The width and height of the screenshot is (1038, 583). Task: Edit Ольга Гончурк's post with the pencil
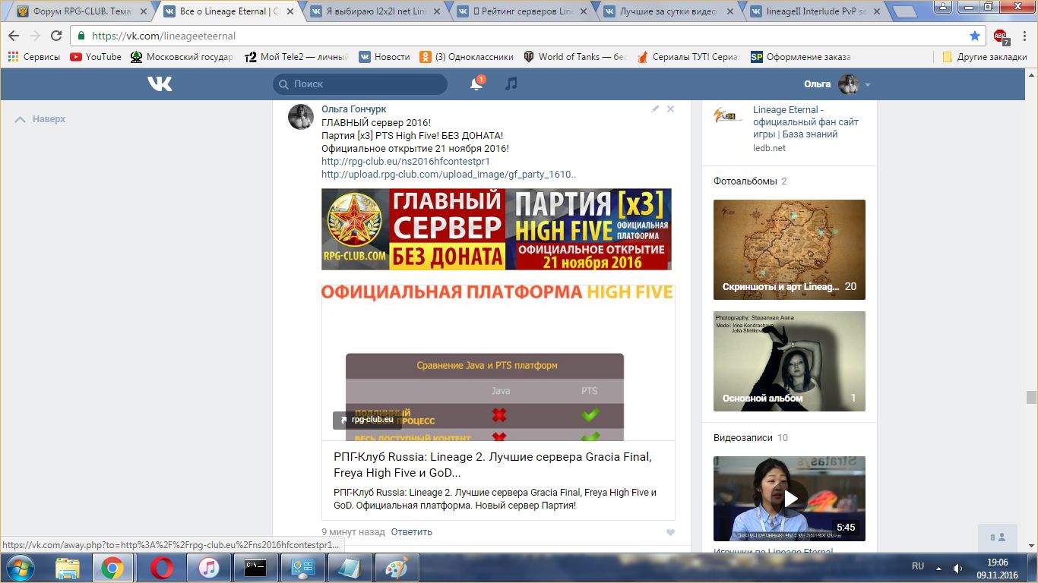pyautogui.click(x=655, y=109)
